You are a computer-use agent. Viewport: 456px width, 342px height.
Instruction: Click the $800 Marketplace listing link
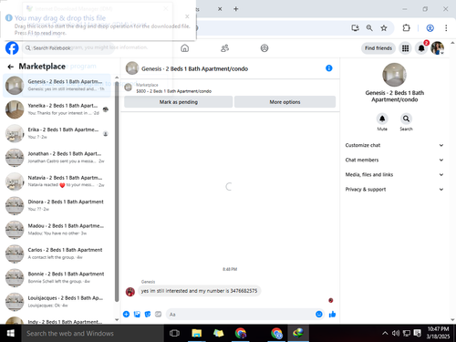173,91
